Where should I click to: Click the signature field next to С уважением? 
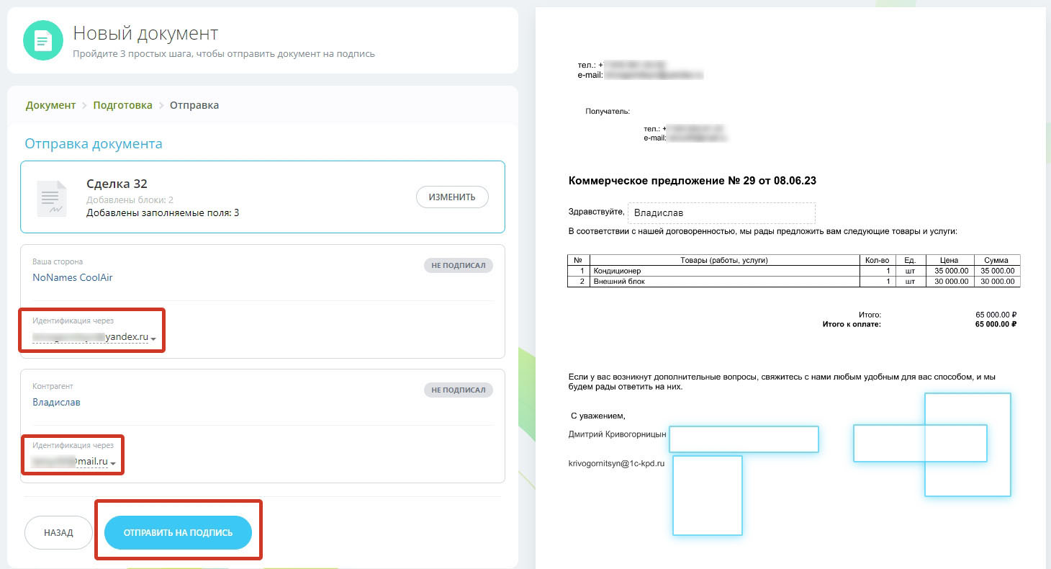(744, 439)
